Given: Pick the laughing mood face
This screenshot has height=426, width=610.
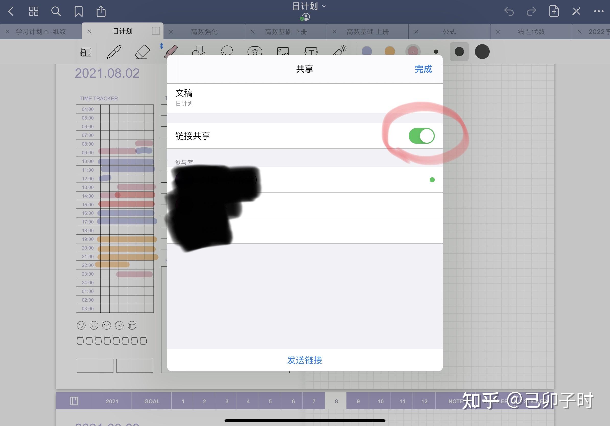Looking at the screenshot, I should click(81, 325).
